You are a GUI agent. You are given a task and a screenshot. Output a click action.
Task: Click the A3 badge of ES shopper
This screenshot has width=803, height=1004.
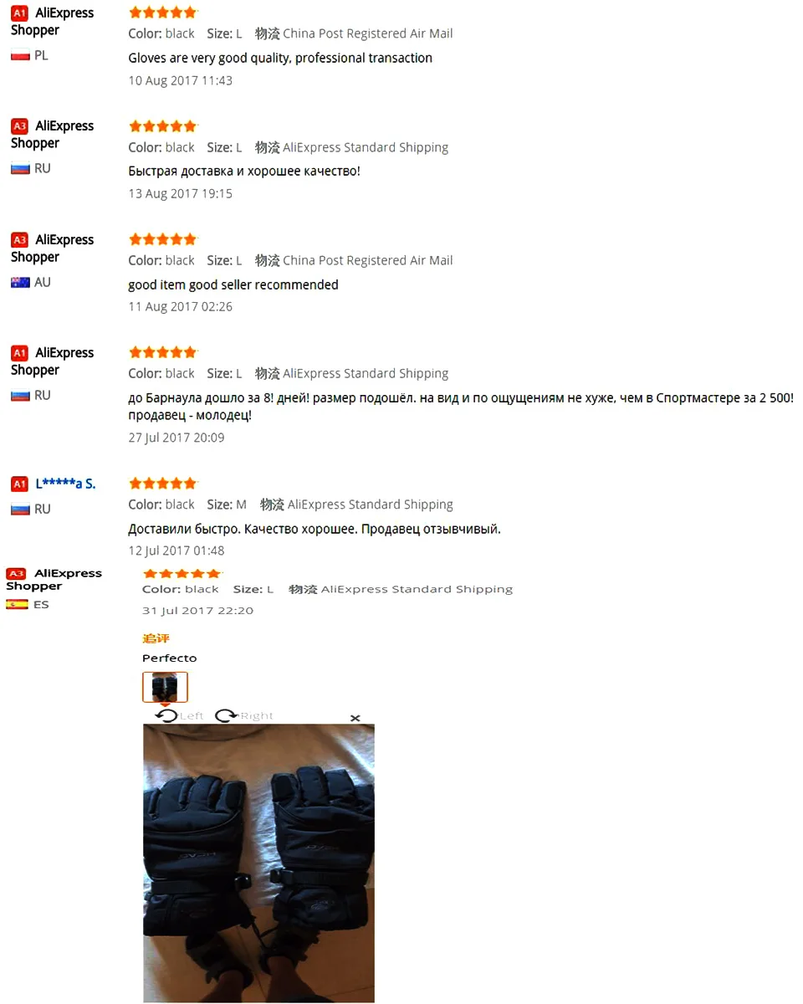coord(16,573)
